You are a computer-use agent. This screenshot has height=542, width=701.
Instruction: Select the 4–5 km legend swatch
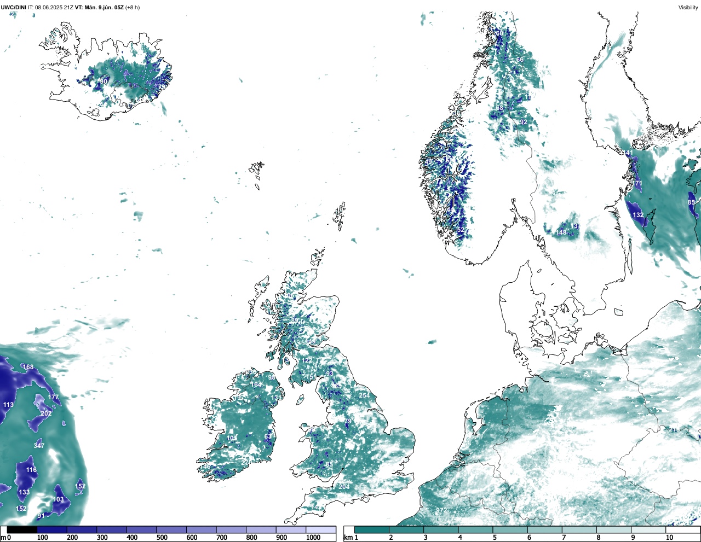pos(476,530)
